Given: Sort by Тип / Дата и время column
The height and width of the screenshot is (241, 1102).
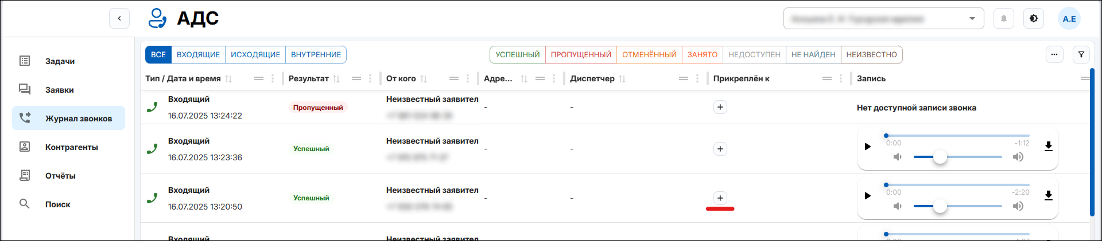Looking at the screenshot, I should [x=228, y=79].
